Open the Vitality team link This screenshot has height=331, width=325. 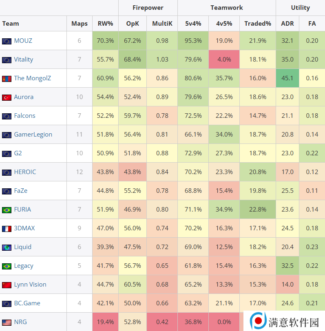(x=23, y=60)
